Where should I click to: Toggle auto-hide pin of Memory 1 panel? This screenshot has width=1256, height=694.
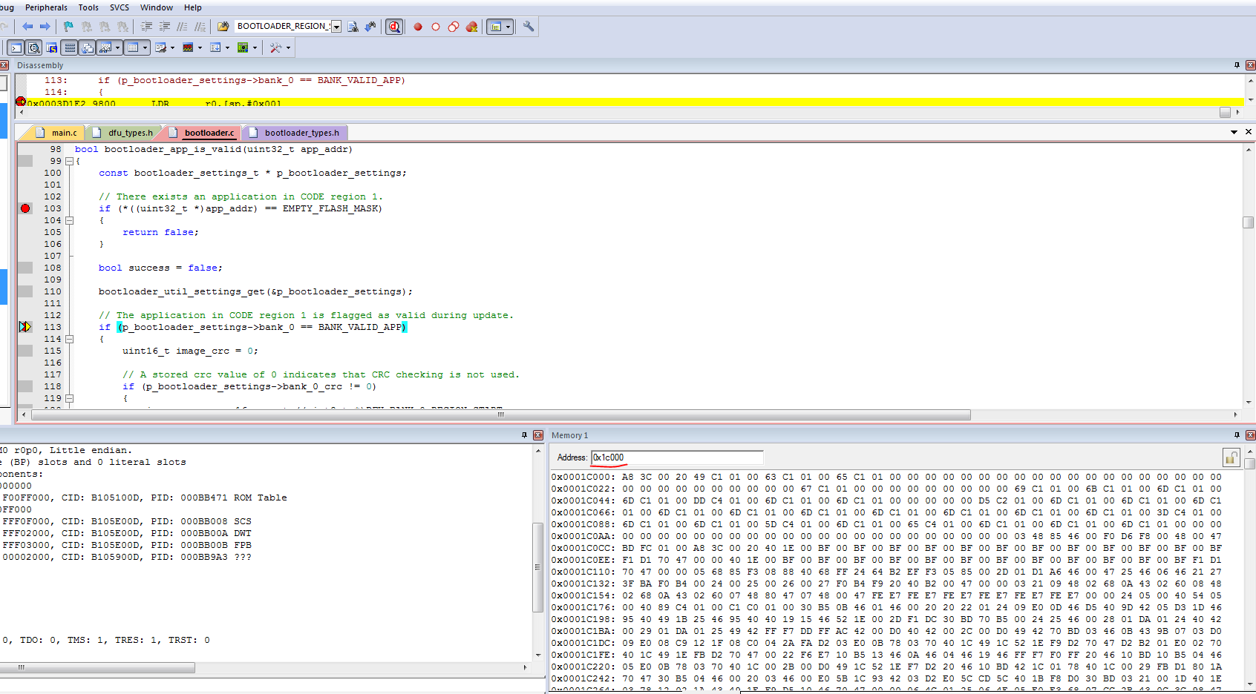[1237, 435]
